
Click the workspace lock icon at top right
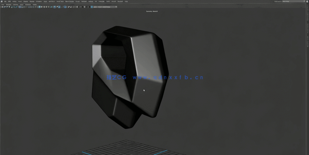point(307,1)
